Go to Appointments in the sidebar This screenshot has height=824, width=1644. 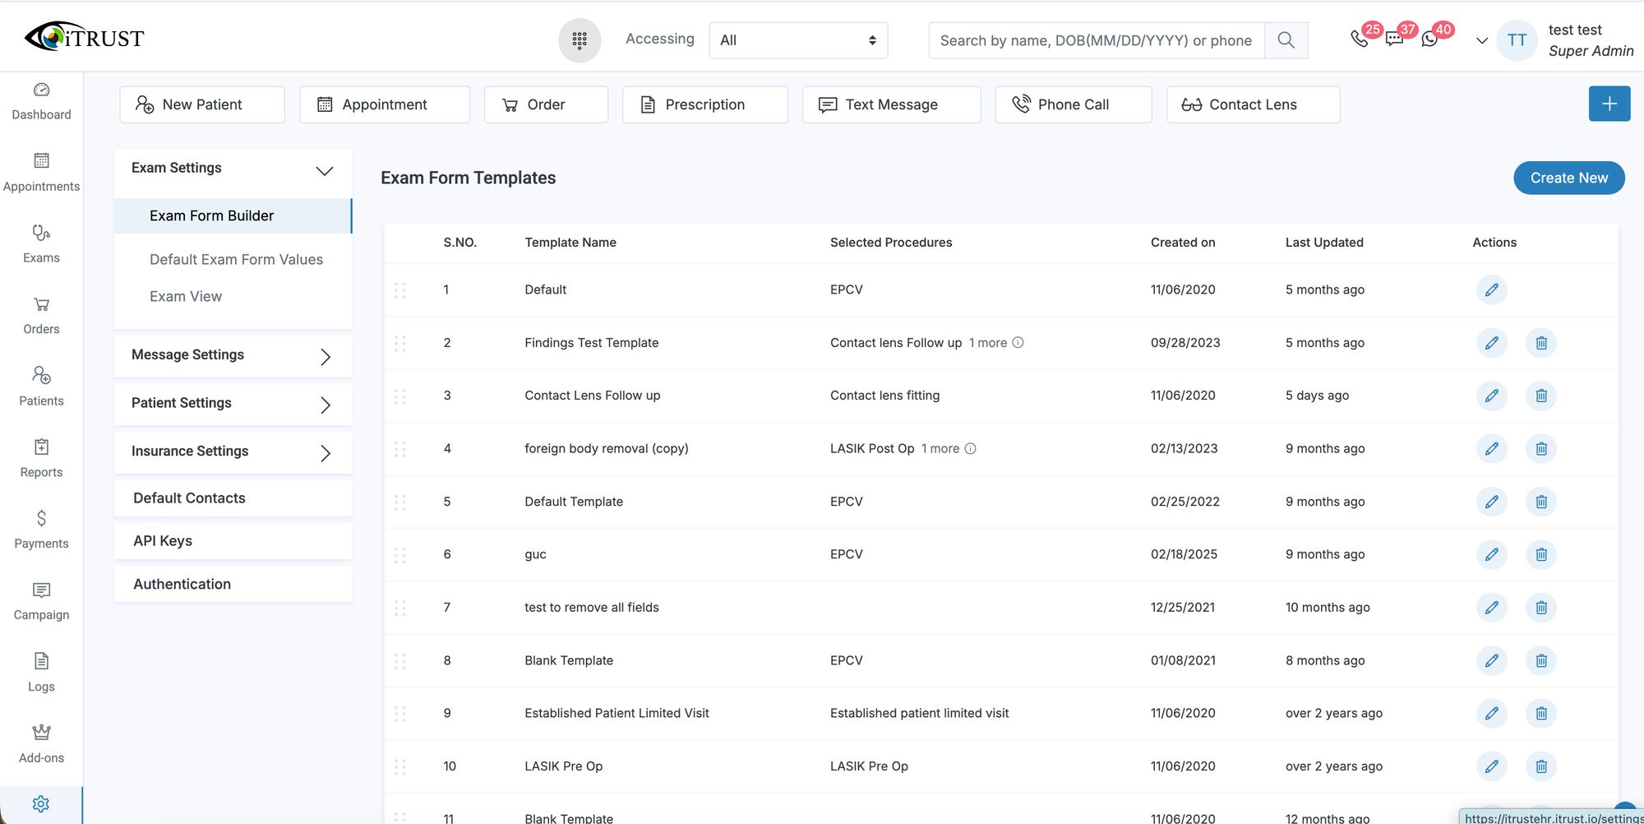point(41,172)
